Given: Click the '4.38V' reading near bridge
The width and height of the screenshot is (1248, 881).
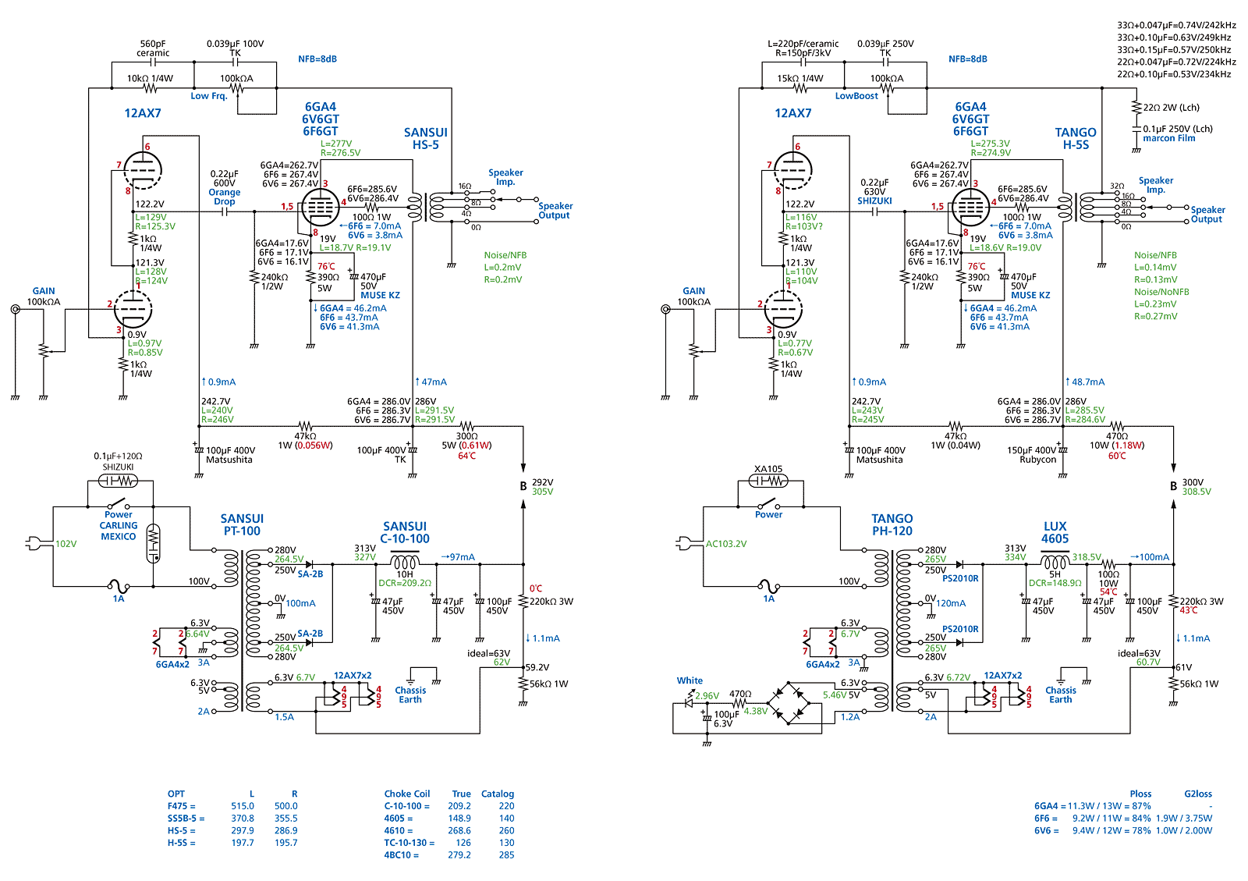Looking at the screenshot, I should click(x=756, y=712).
